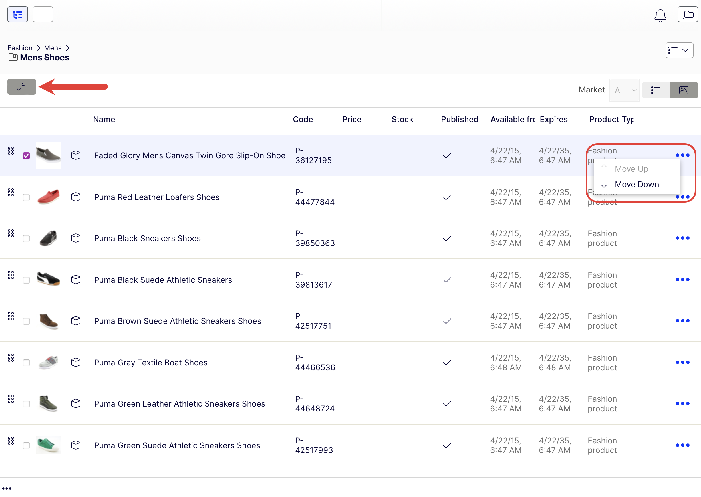Screen dimensions: 701x497
Task: Open more options for Puma Black Suede row
Action: click(x=682, y=279)
